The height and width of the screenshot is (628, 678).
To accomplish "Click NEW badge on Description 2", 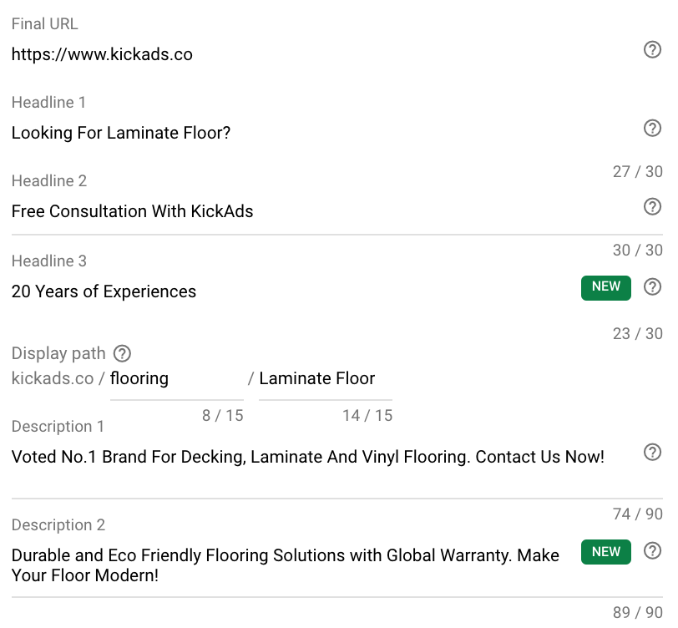I will 606,552.
